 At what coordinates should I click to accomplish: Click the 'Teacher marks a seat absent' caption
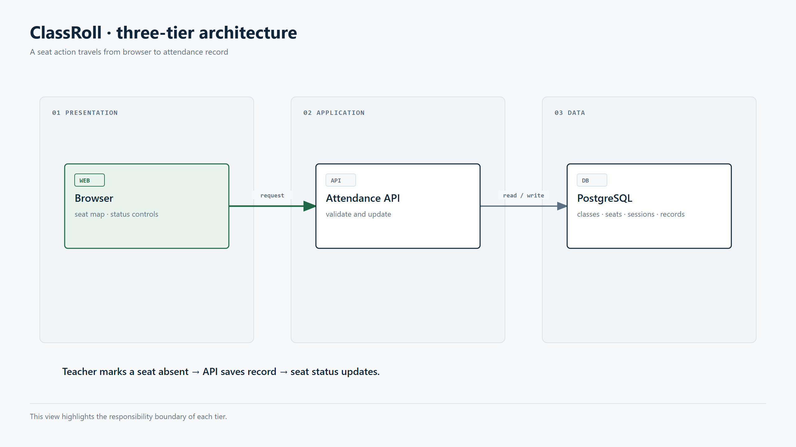pyautogui.click(x=221, y=372)
